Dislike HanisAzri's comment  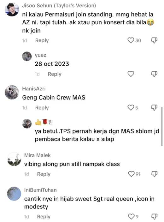[154, 108]
